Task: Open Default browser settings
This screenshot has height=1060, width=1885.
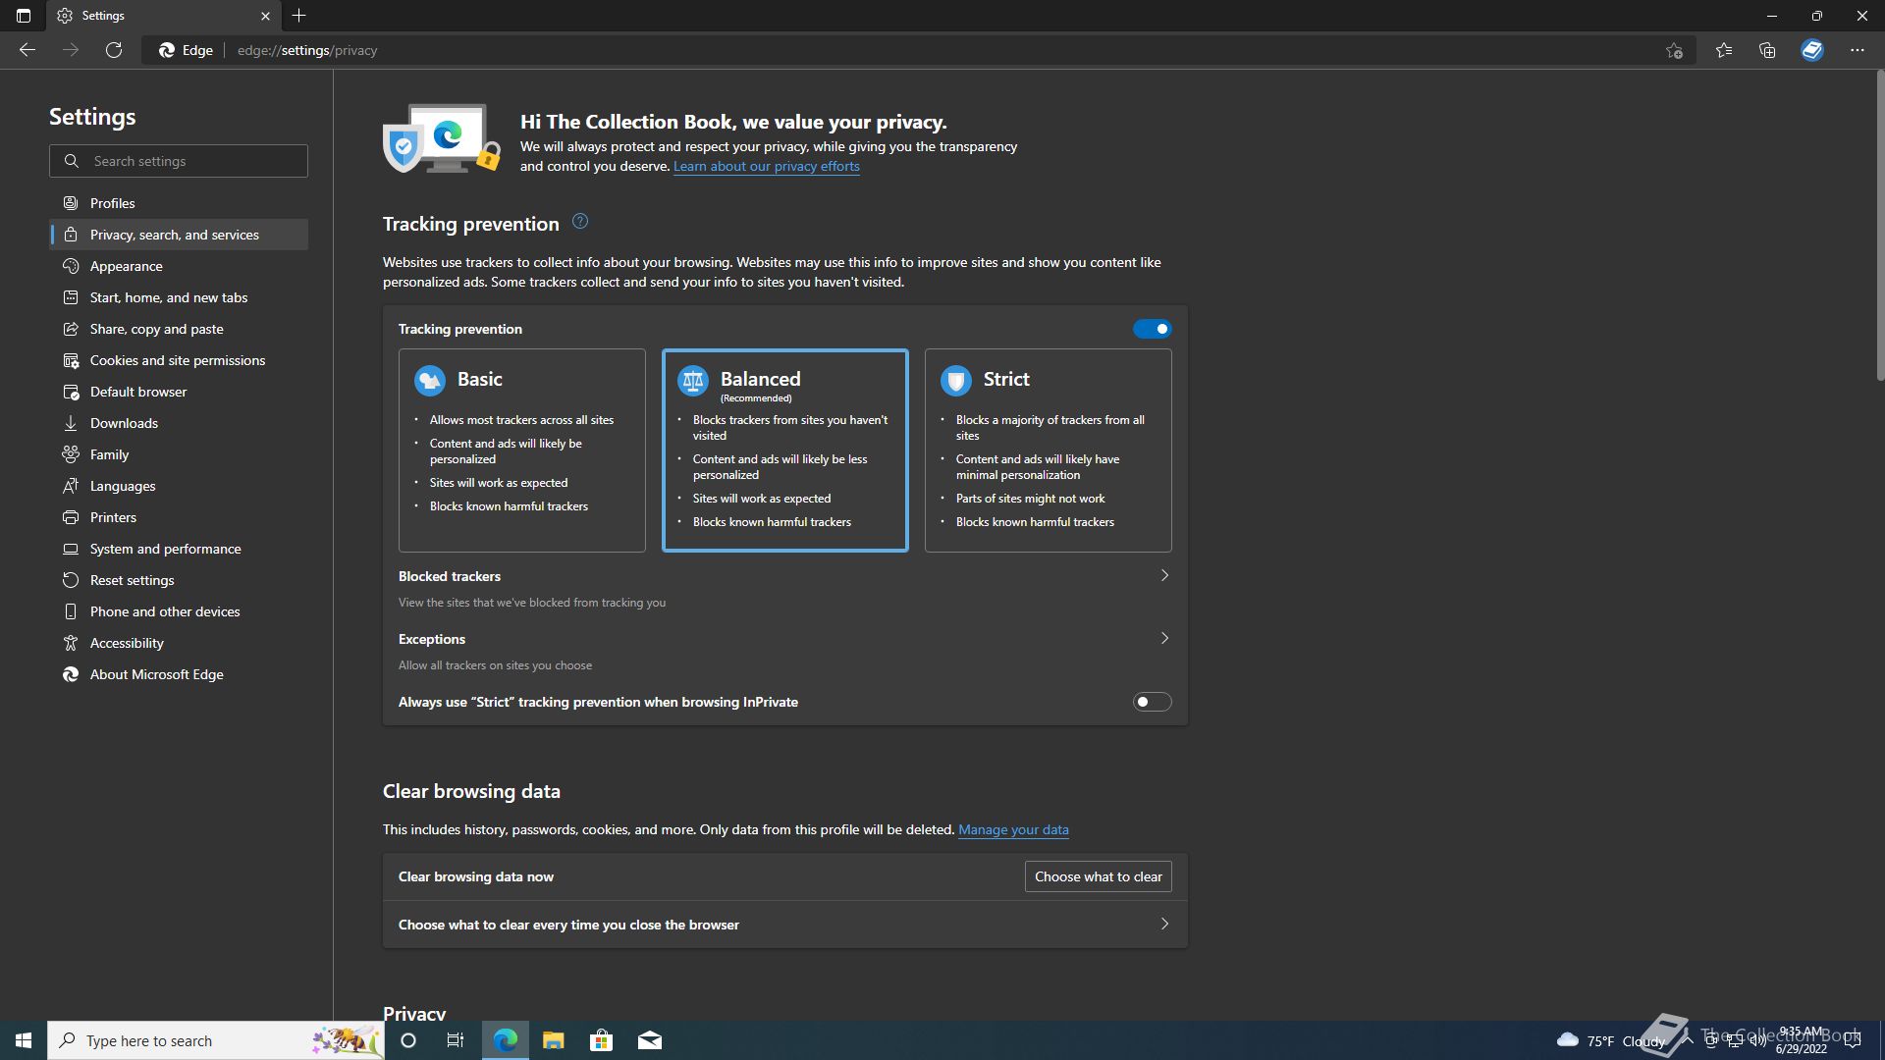Action: coord(179,392)
